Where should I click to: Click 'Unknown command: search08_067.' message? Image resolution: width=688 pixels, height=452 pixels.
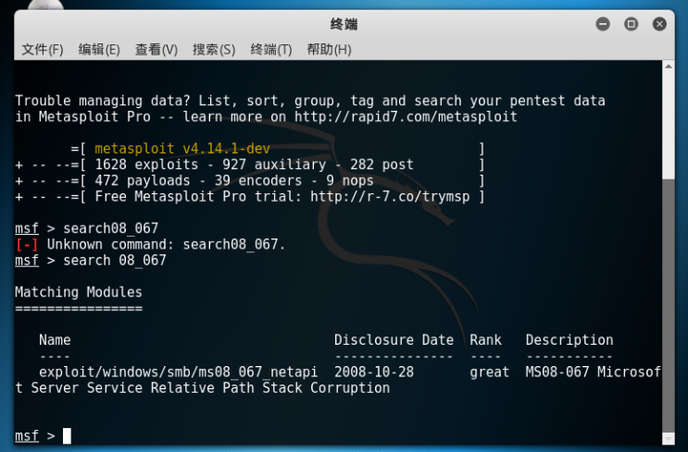click(167, 244)
